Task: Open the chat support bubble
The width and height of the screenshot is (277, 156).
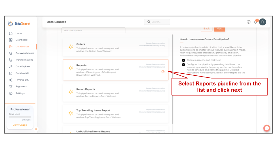Action: point(267,128)
